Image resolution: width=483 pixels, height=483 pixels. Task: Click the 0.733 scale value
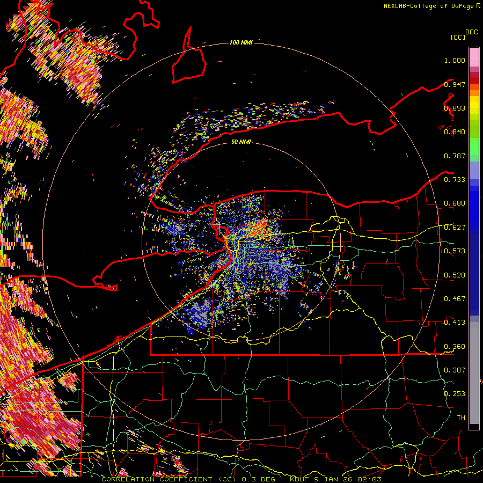click(x=455, y=180)
